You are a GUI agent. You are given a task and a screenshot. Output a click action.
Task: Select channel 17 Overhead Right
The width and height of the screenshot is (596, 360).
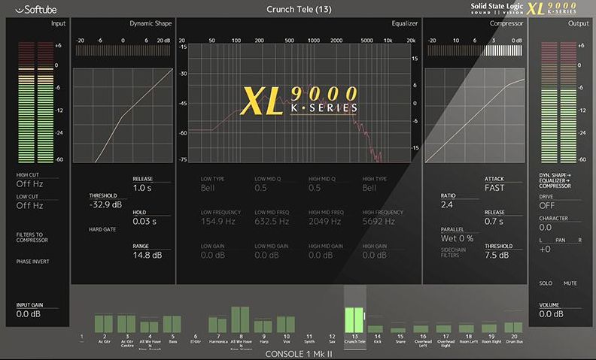pyautogui.click(x=445, y=336)
